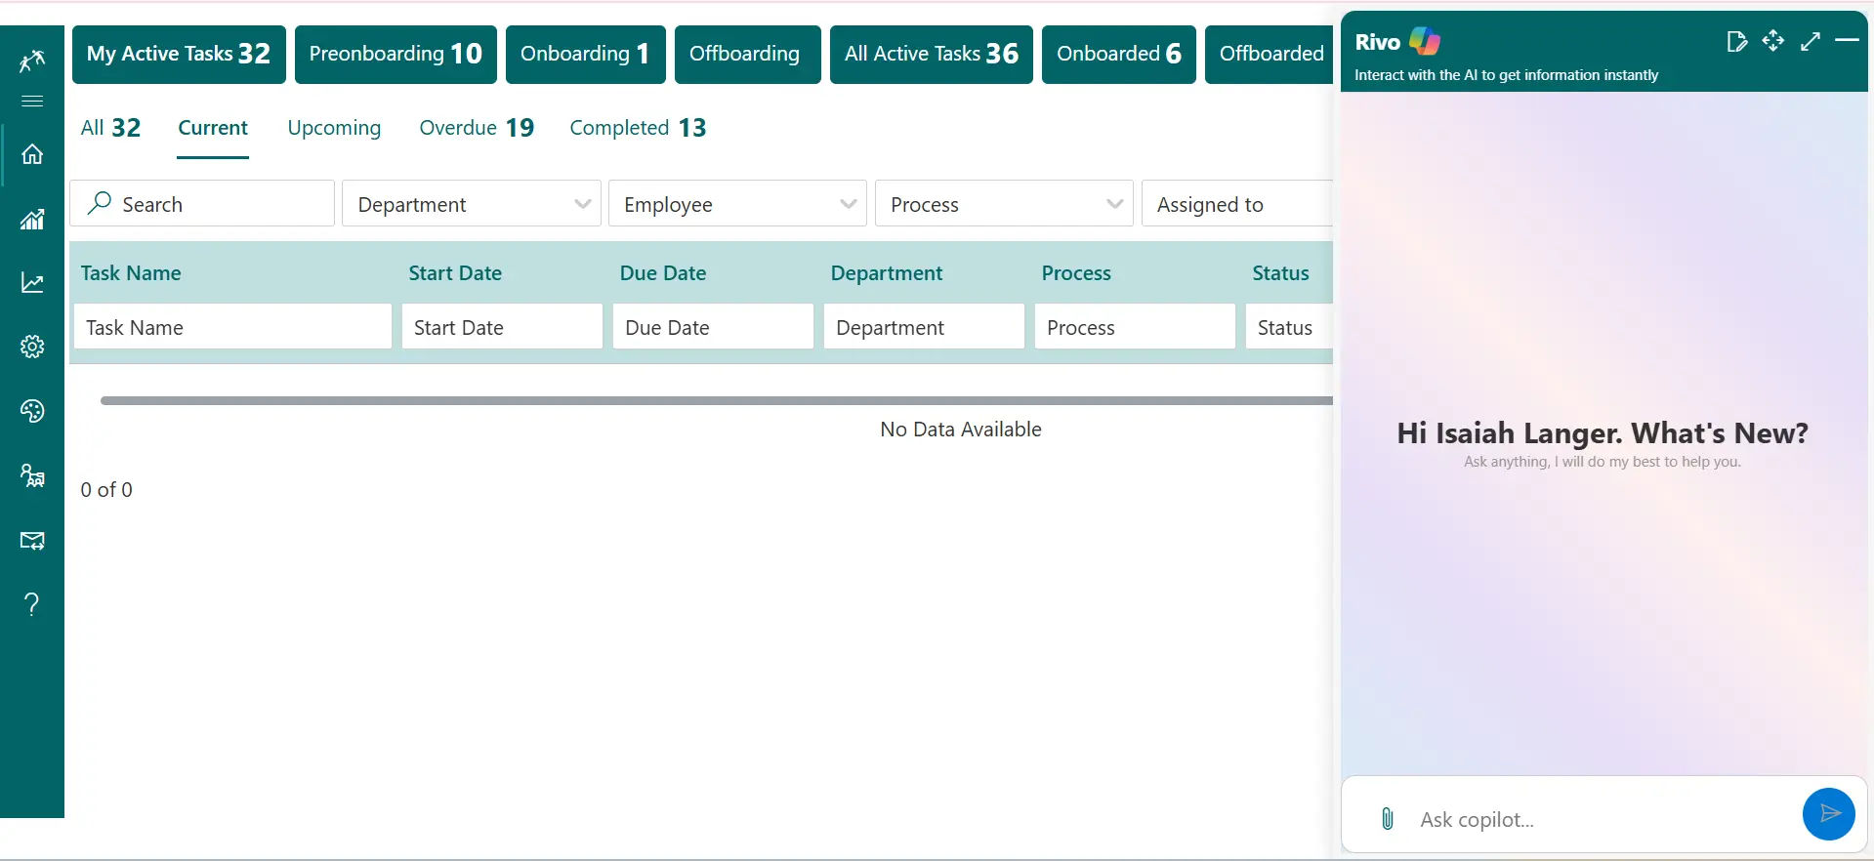1874x861 pixels.
Task: Open the settings gear in sidebar
Action: tap(32, 347)
